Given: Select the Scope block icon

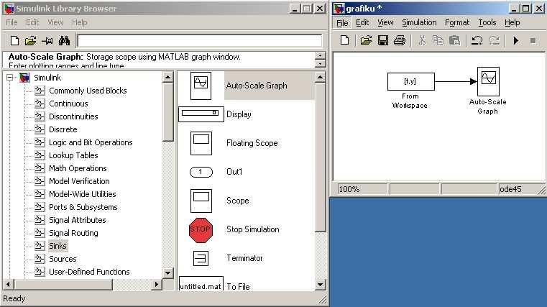Looking at the screenshot, I should tap(201, 201).
